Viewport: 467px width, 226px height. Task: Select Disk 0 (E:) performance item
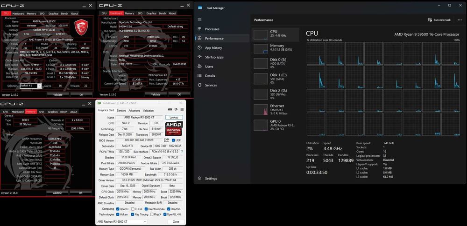pyautogui.click(x=275, y=63)
